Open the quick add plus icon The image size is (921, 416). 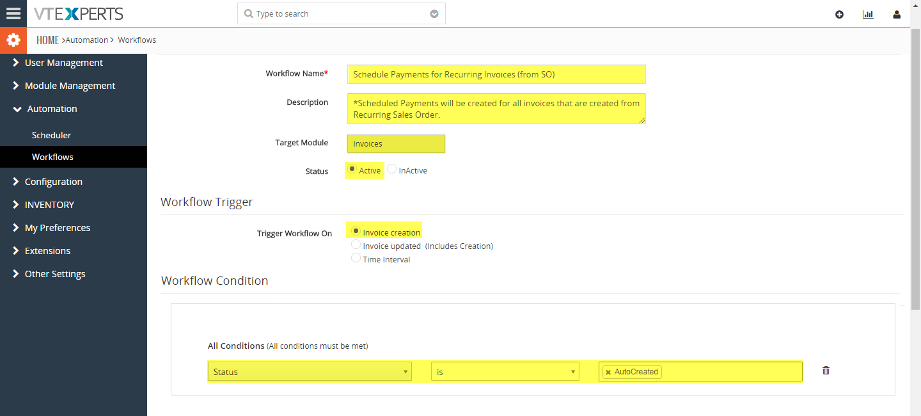[x=839, y=14]
